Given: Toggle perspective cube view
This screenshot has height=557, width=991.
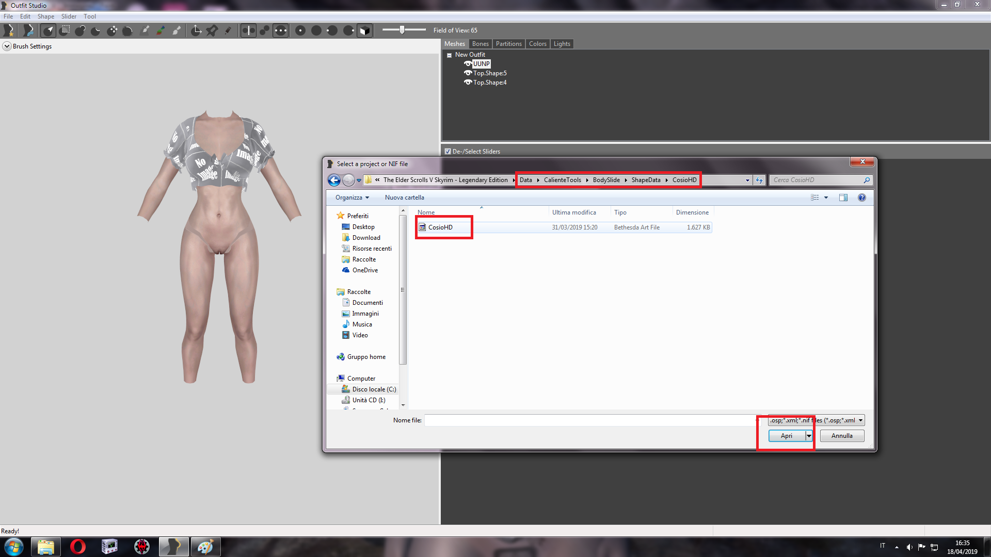Looking at the screenshot, I should [364, 30].
